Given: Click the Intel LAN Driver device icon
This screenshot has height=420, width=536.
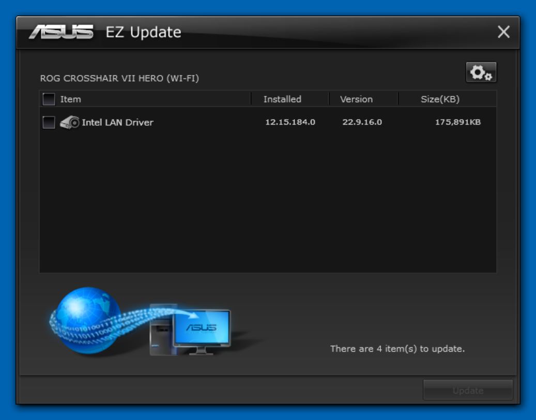Looking at the screenshot, I should (69, 122).
